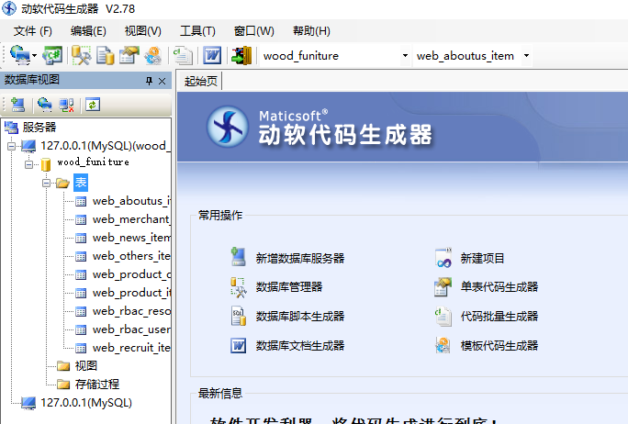Image resolution: width=628 pixels, height=424 pixels.
Task: Select the web_news_item table in tree
Action: click(x=131, y=238)
